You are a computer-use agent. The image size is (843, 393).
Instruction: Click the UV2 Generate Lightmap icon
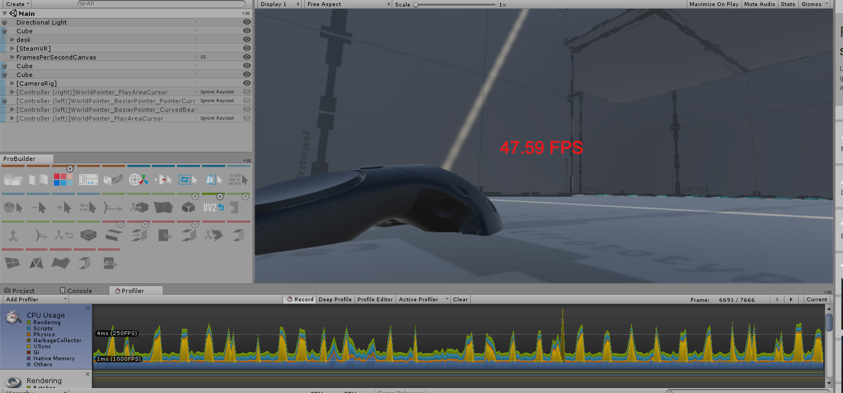point(213,207)
